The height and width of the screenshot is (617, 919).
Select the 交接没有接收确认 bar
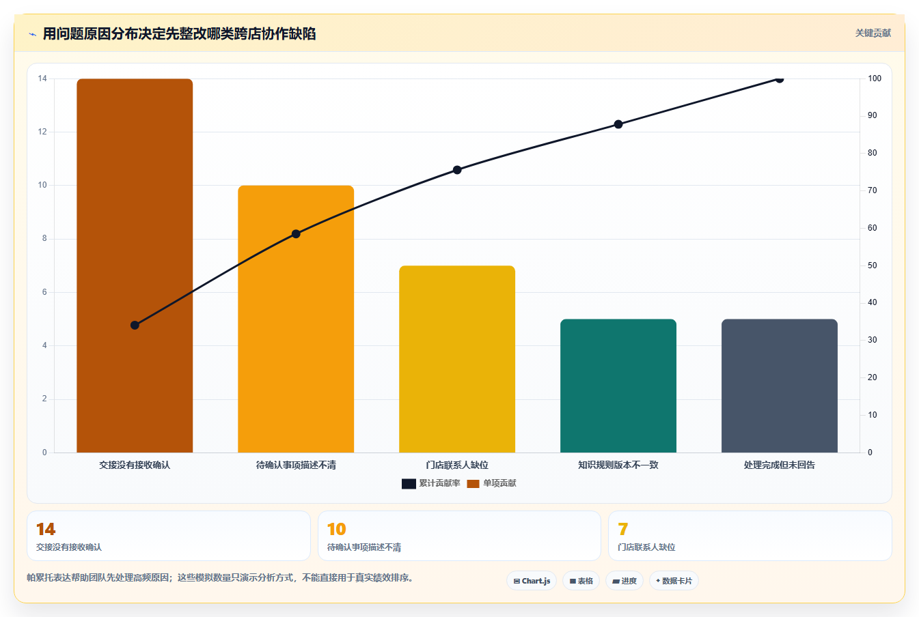point(135,266)
